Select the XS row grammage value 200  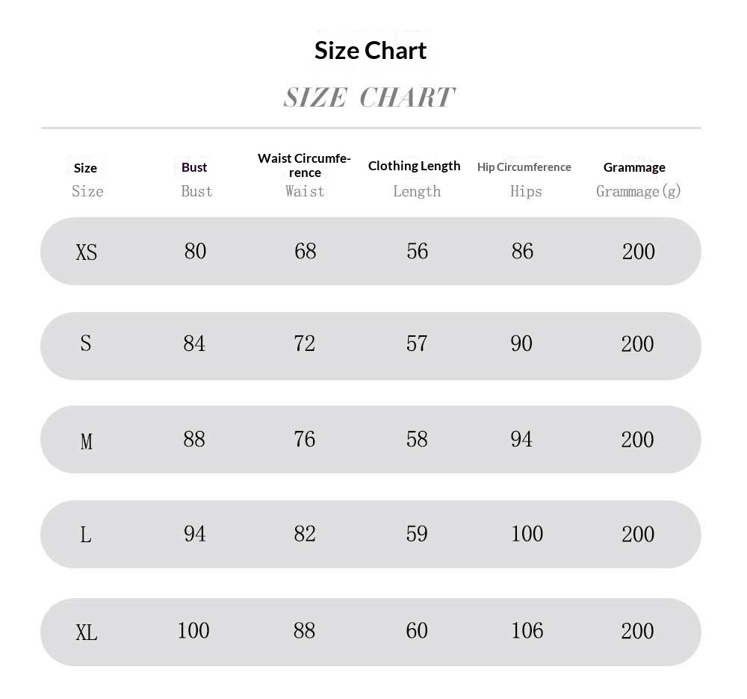click(639, 252)
